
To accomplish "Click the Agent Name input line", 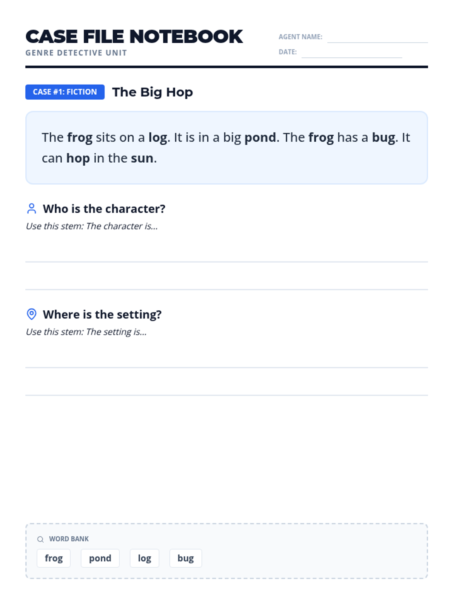I will [377, 38].
